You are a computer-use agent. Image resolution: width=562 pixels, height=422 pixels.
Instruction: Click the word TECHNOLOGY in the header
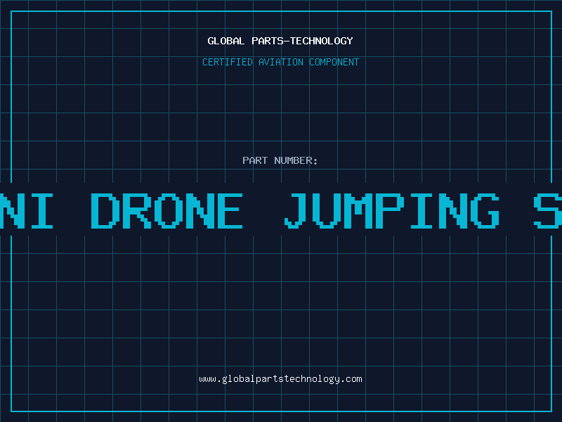[322, 41]
